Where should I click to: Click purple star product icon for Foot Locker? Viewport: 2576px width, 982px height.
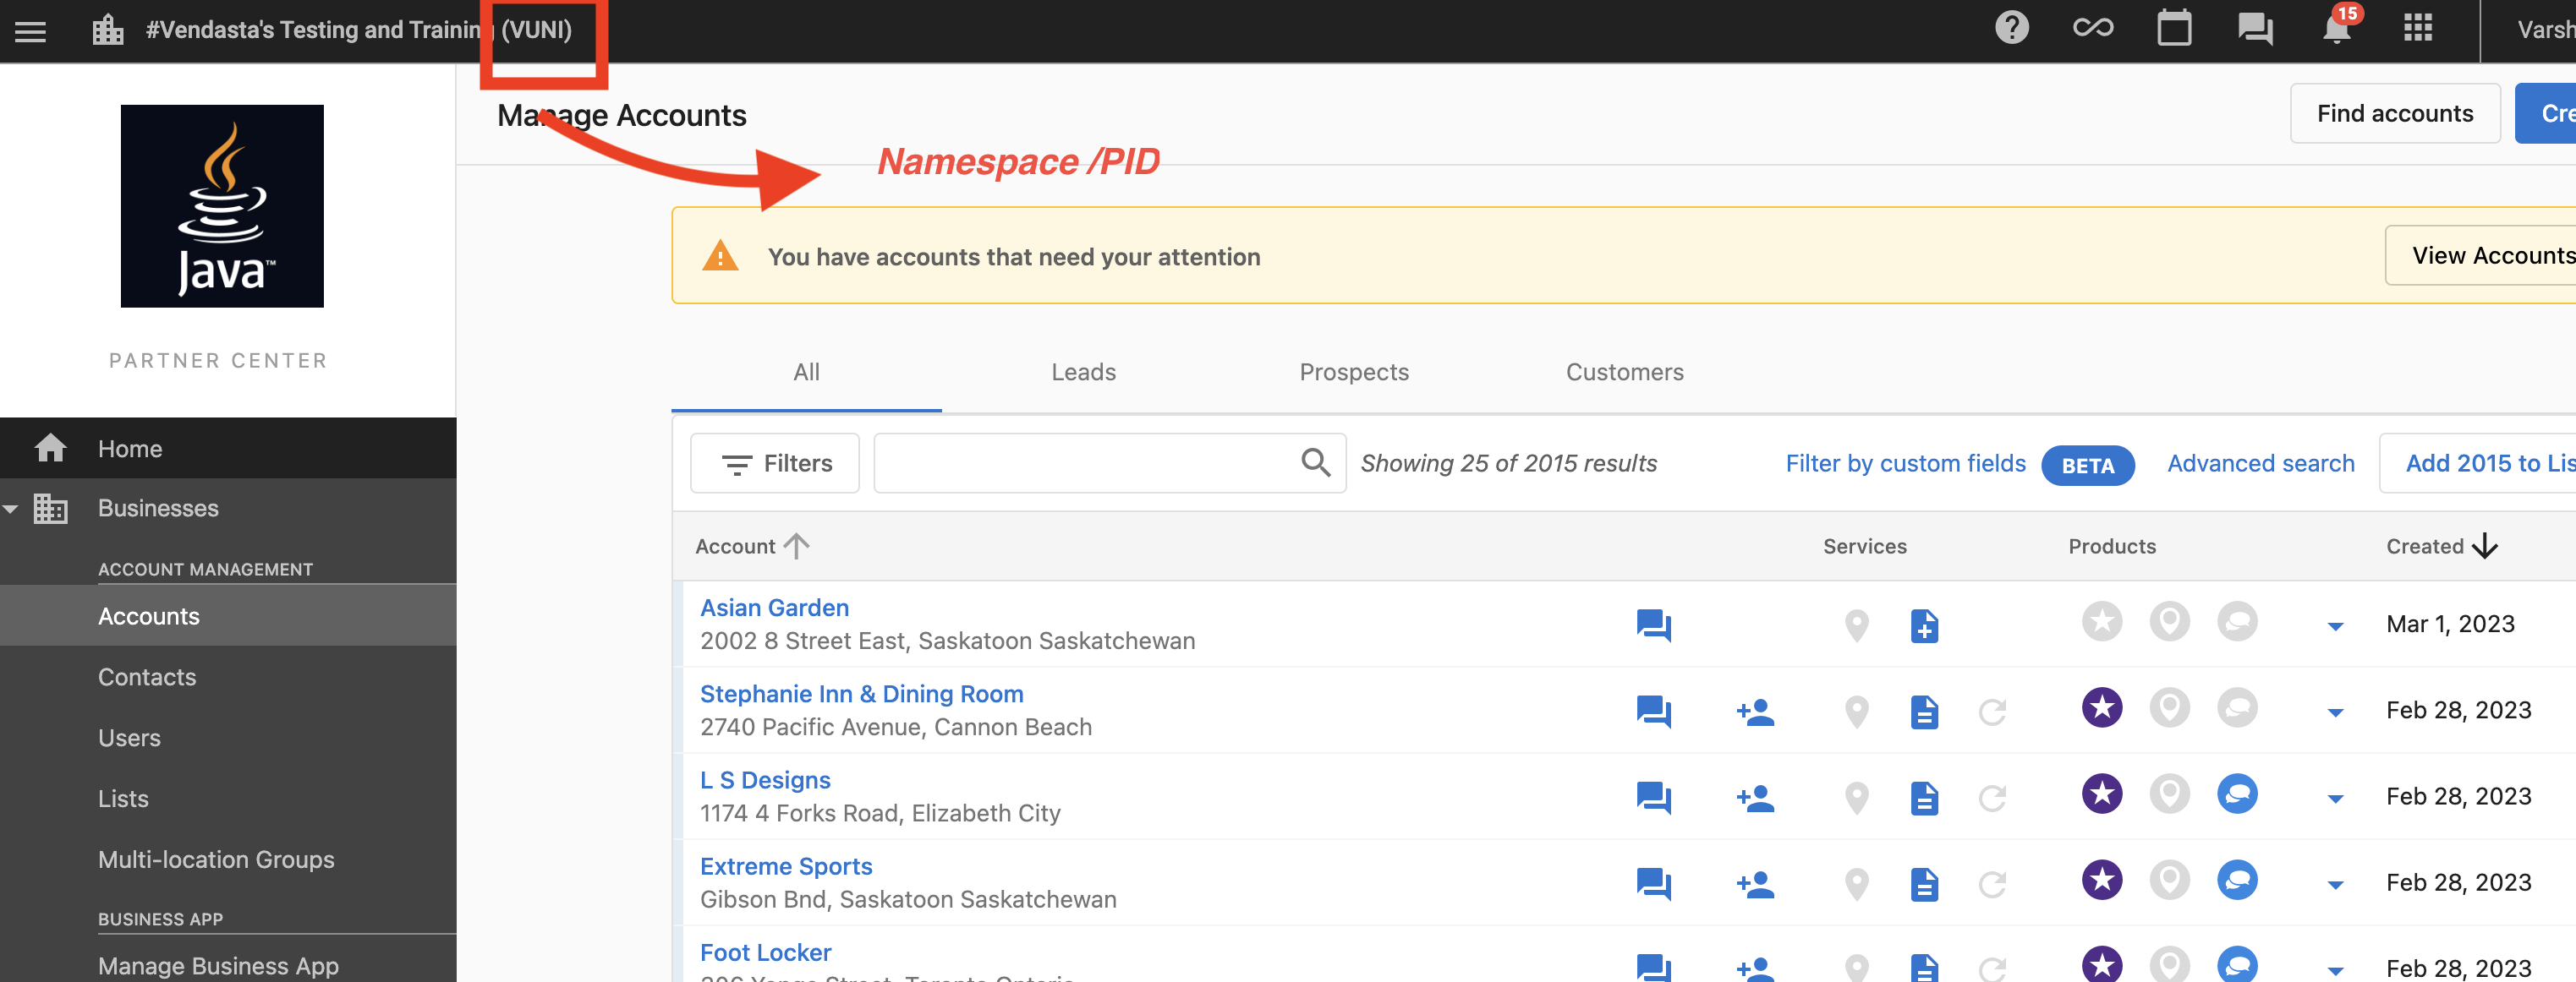[x=2102, y=964]
